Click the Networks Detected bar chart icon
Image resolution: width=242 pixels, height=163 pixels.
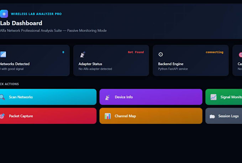click(x=3, y=54)
